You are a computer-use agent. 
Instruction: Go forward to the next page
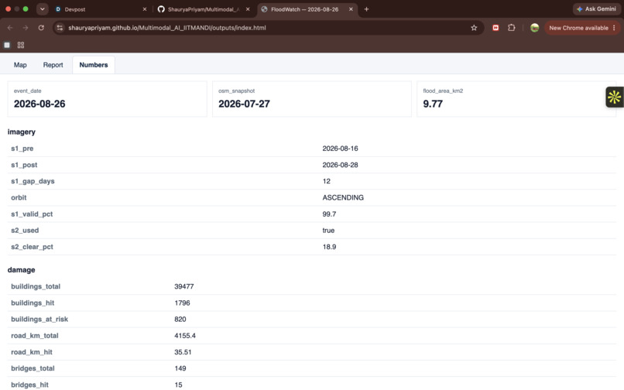pyautogui.click(x=26, y=28)
